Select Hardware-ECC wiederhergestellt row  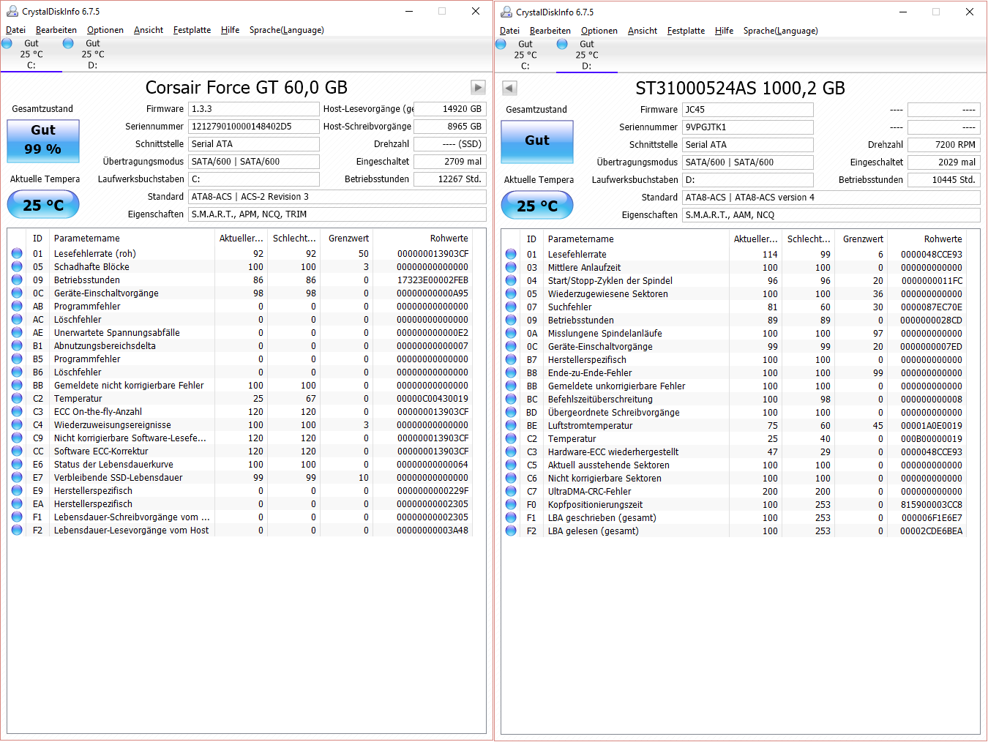734,451
